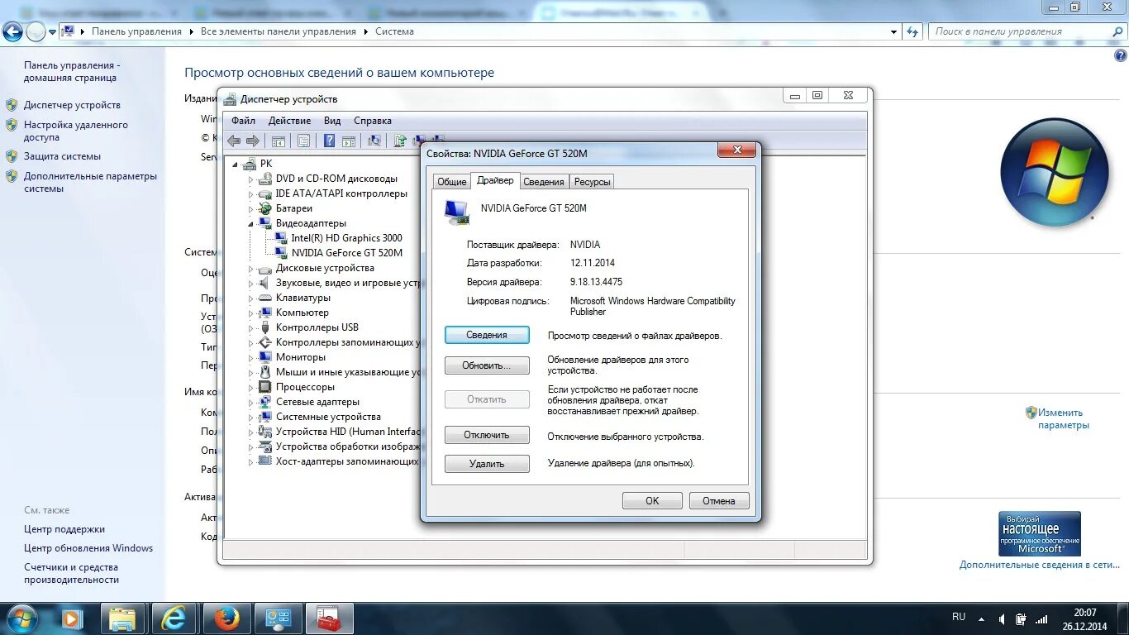
Task: Click the back navigation button in Control Panel
Action: (x=12, y=32)
